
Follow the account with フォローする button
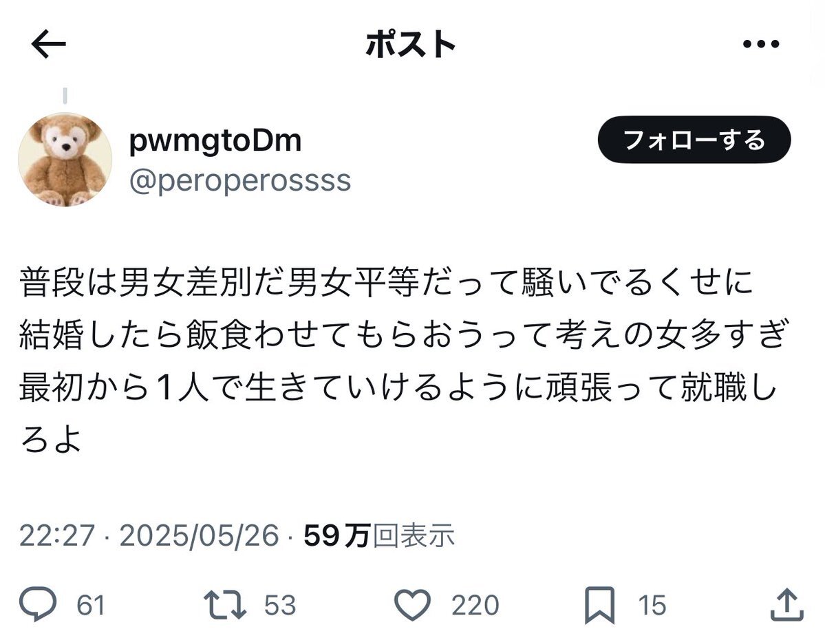click(694, 140)
